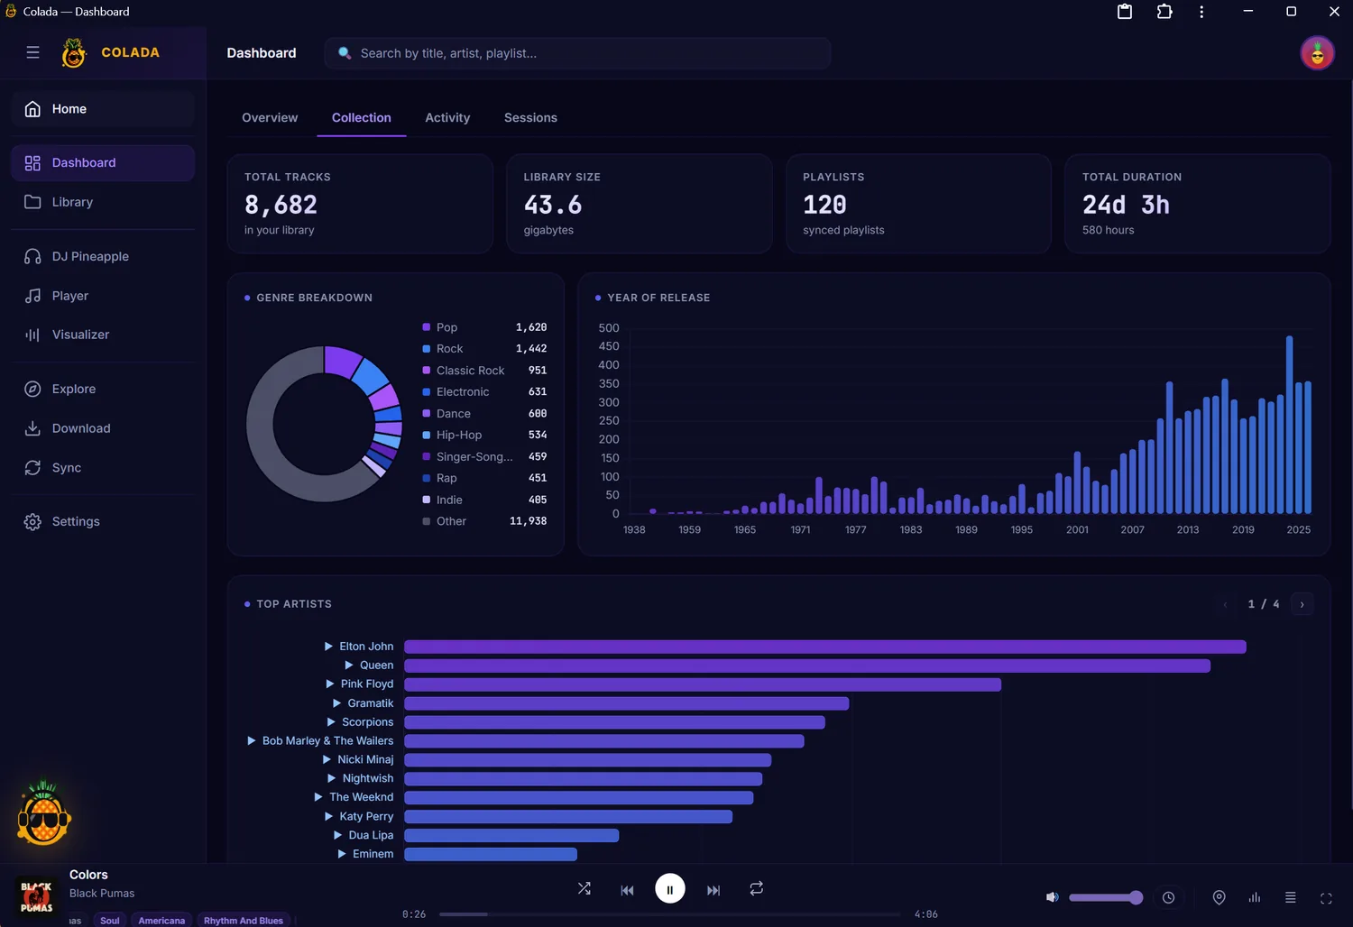The height and width of the screenshot is (927, 1353).
Task: Open the clipboard icon in title bar
Action: pyautogui.click(x=1125, y=12)
